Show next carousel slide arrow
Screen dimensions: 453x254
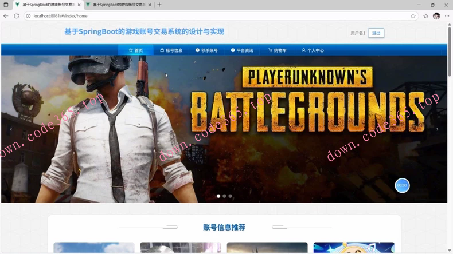(x=437, y=129)
